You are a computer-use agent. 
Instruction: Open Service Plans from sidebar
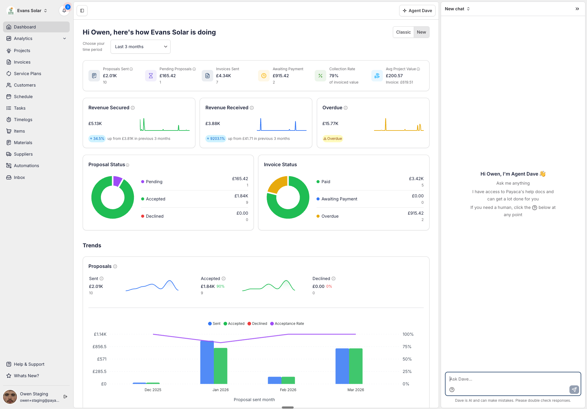pyautogui.click(x=27, y=74)
